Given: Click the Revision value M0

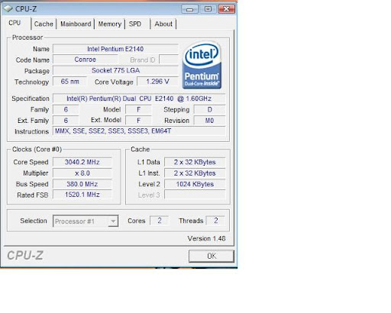Looking at the screenshot, I should point(209,121).
